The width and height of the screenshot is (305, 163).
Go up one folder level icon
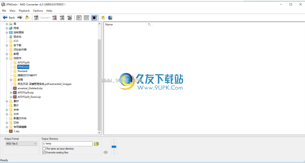tap(27, 18)
